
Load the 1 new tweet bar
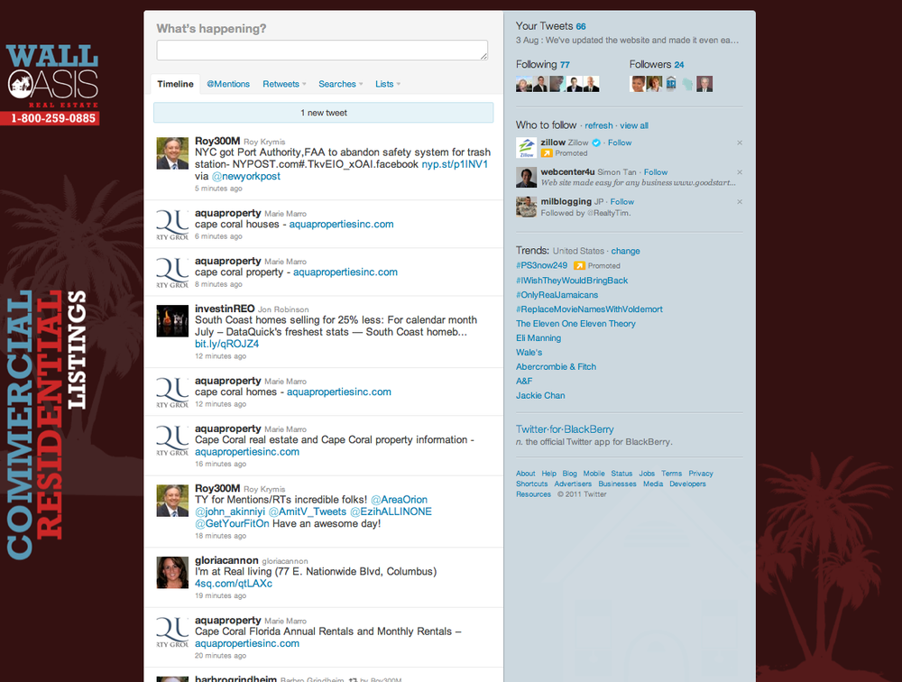[323, 113]
